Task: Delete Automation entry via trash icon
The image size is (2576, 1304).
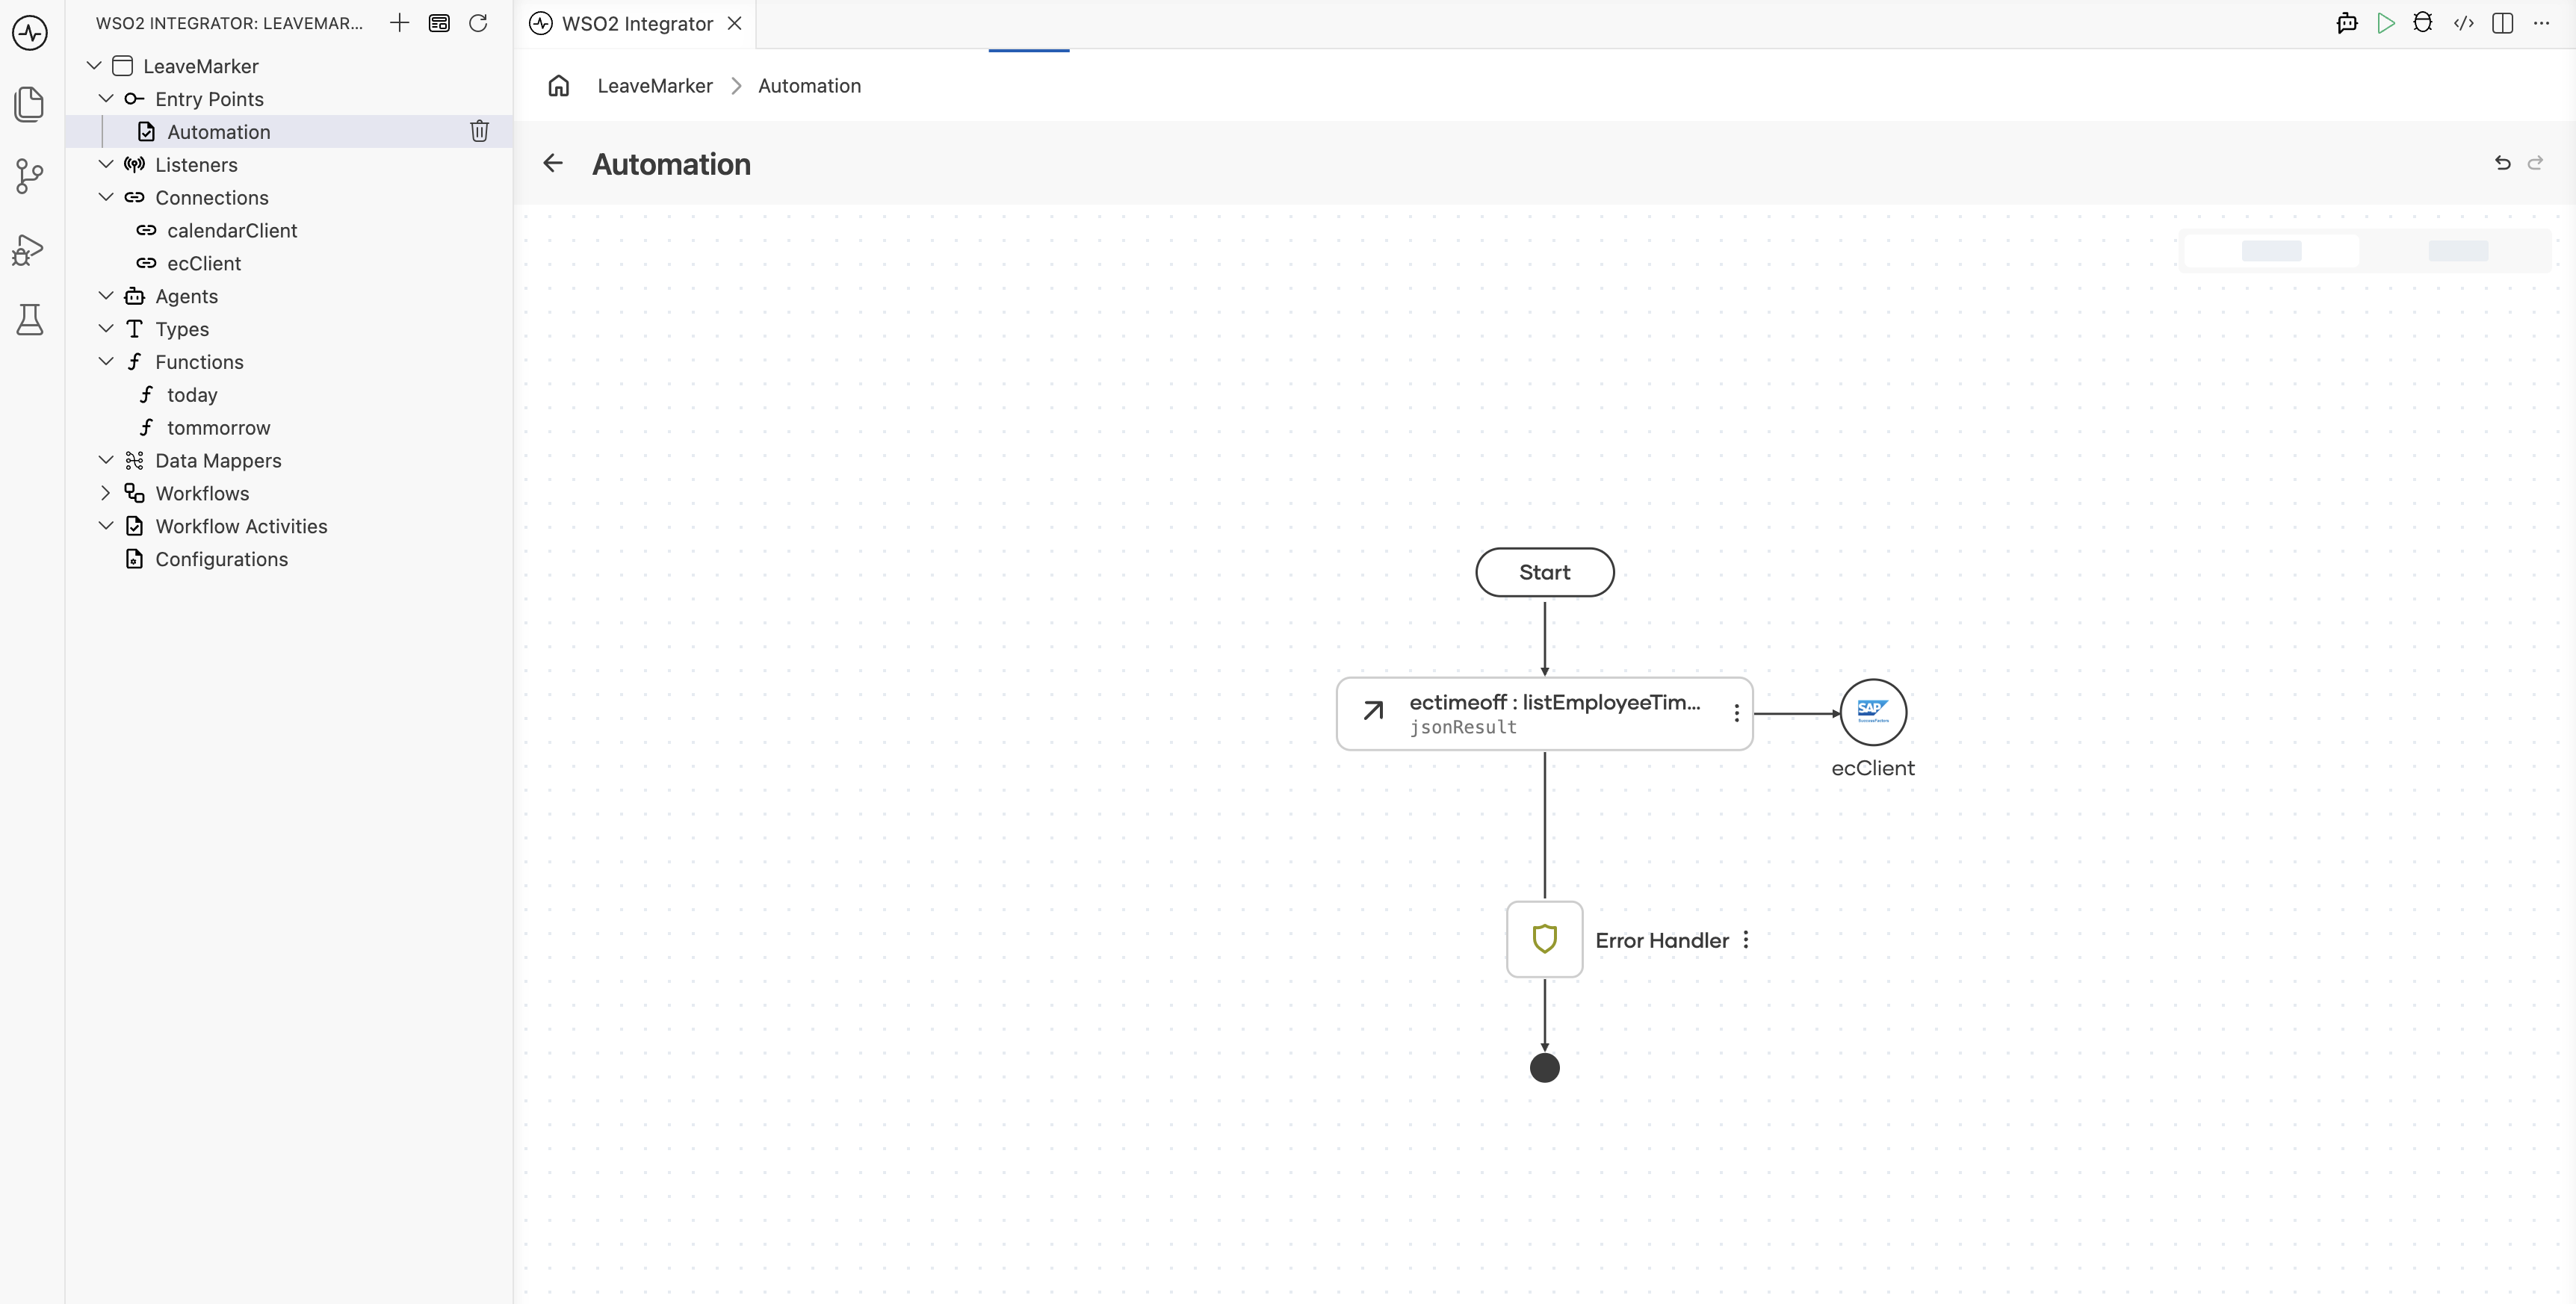Action: 479,131
